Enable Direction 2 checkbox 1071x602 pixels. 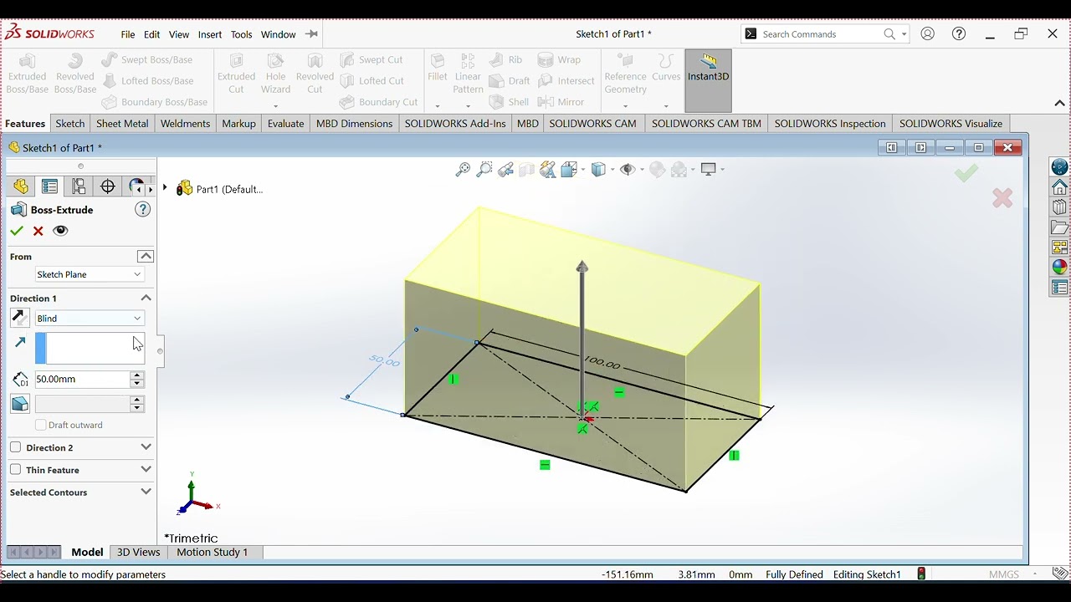[x=15, y=447]
